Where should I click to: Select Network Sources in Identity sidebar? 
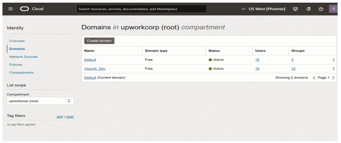pos(23,57)
